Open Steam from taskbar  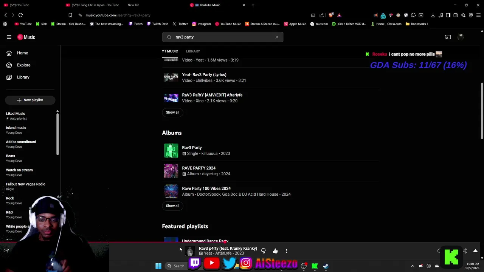pos(326,266)
